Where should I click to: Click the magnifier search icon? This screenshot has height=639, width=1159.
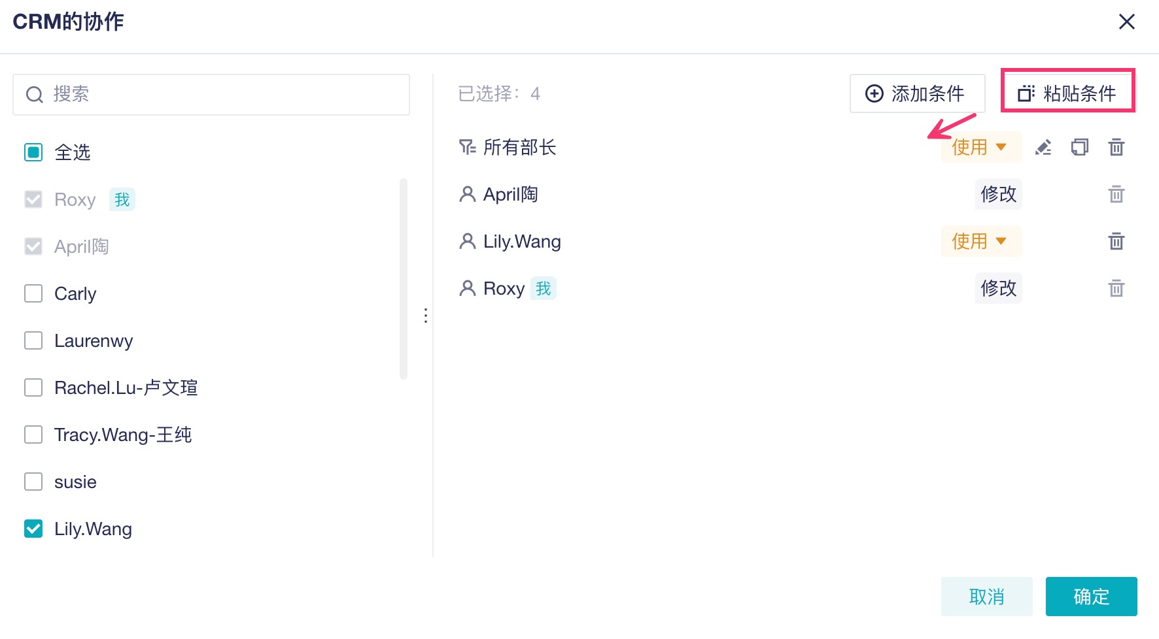point(34,95)
